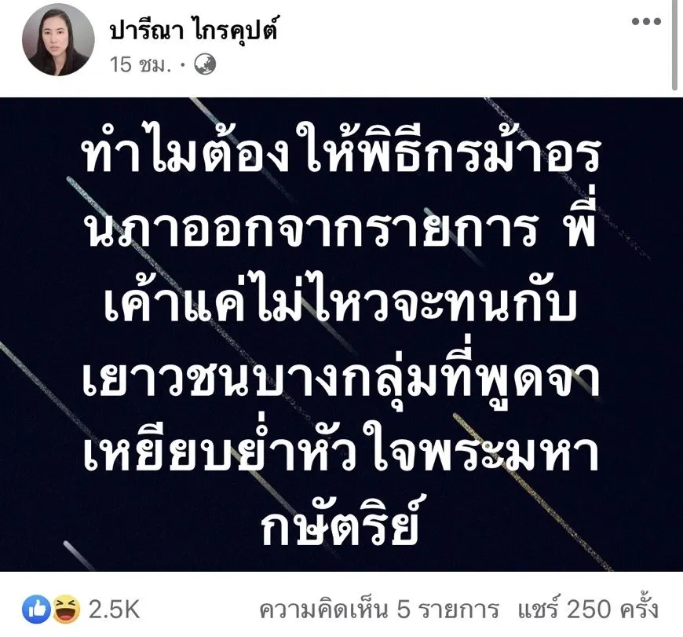View the share list via แชร์ 250 ครั้ง
The image size is (683, 637).
(x=588, y=608)
